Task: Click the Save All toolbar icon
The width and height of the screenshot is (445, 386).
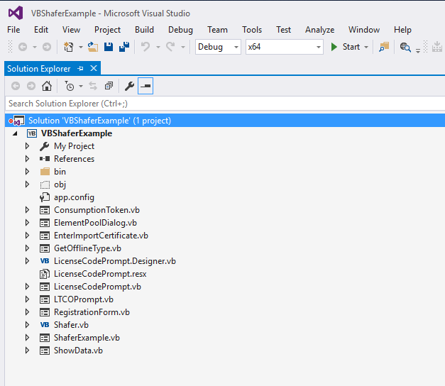Action: tap(124, 47)
